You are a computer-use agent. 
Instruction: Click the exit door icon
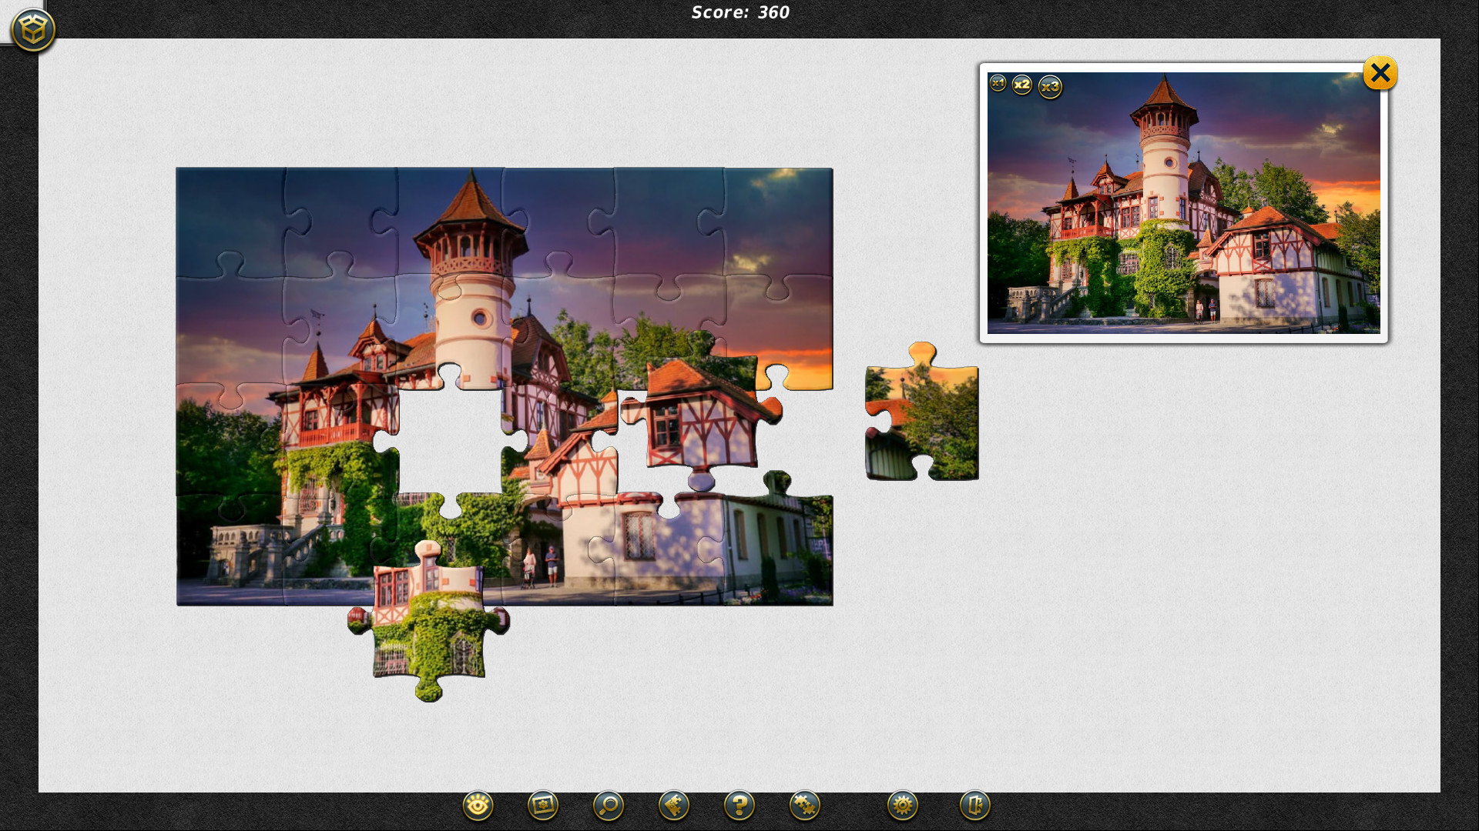(974, 806)
